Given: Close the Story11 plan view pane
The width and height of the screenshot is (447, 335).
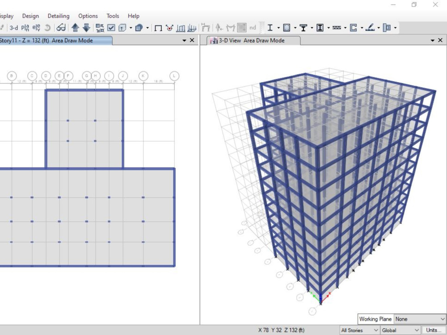Looking at the screenshot, I should (192, 40).
